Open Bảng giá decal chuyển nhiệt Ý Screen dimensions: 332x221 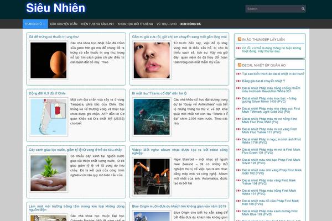tap(263, 81)
